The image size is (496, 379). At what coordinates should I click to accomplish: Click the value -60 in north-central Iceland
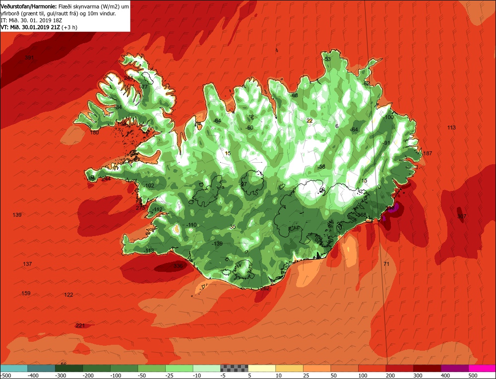249,128
